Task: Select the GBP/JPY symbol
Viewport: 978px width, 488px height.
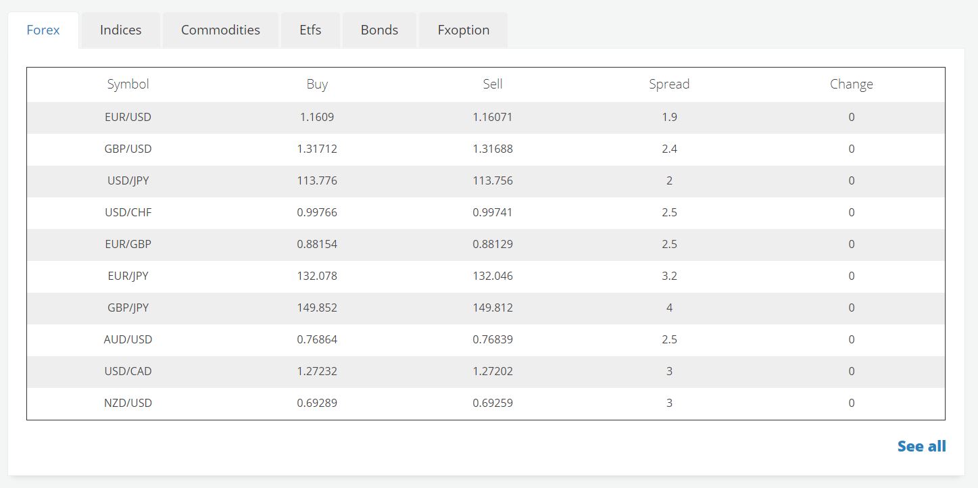Action: [128, 308]
